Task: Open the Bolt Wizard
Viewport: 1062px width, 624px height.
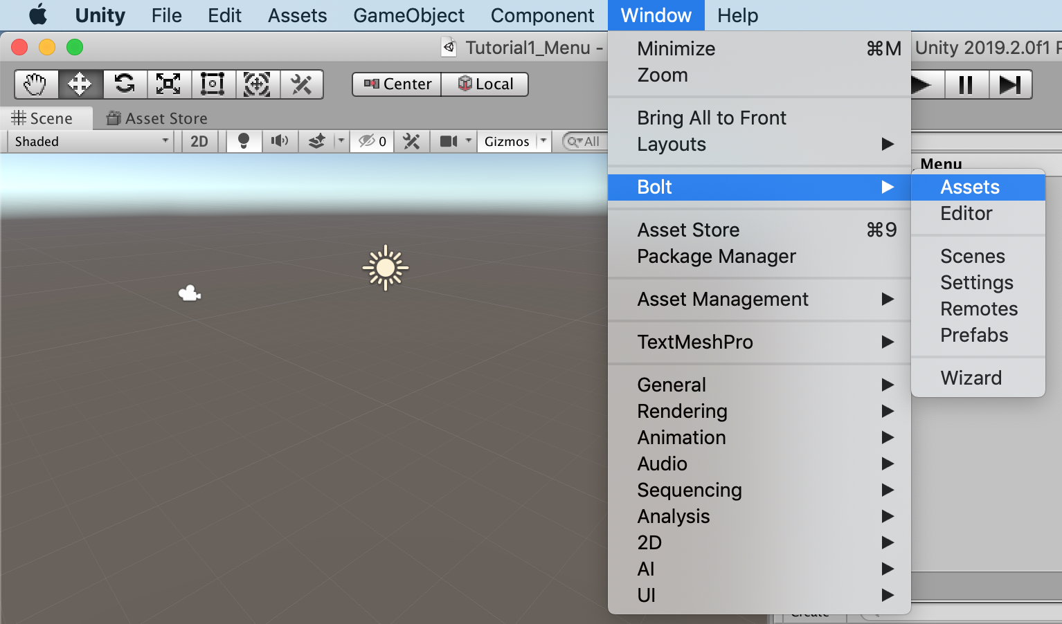Action: (x=978, y=378)
